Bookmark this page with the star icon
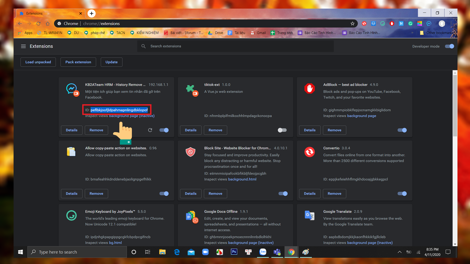 352,23
